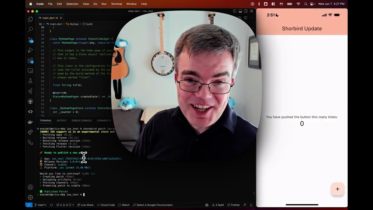
Task: Open the View menu
Action: [86, 4]
